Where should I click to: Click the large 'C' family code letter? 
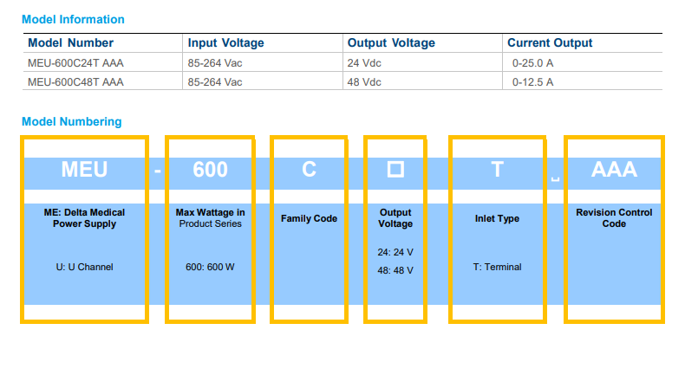[x=309, y=170]
